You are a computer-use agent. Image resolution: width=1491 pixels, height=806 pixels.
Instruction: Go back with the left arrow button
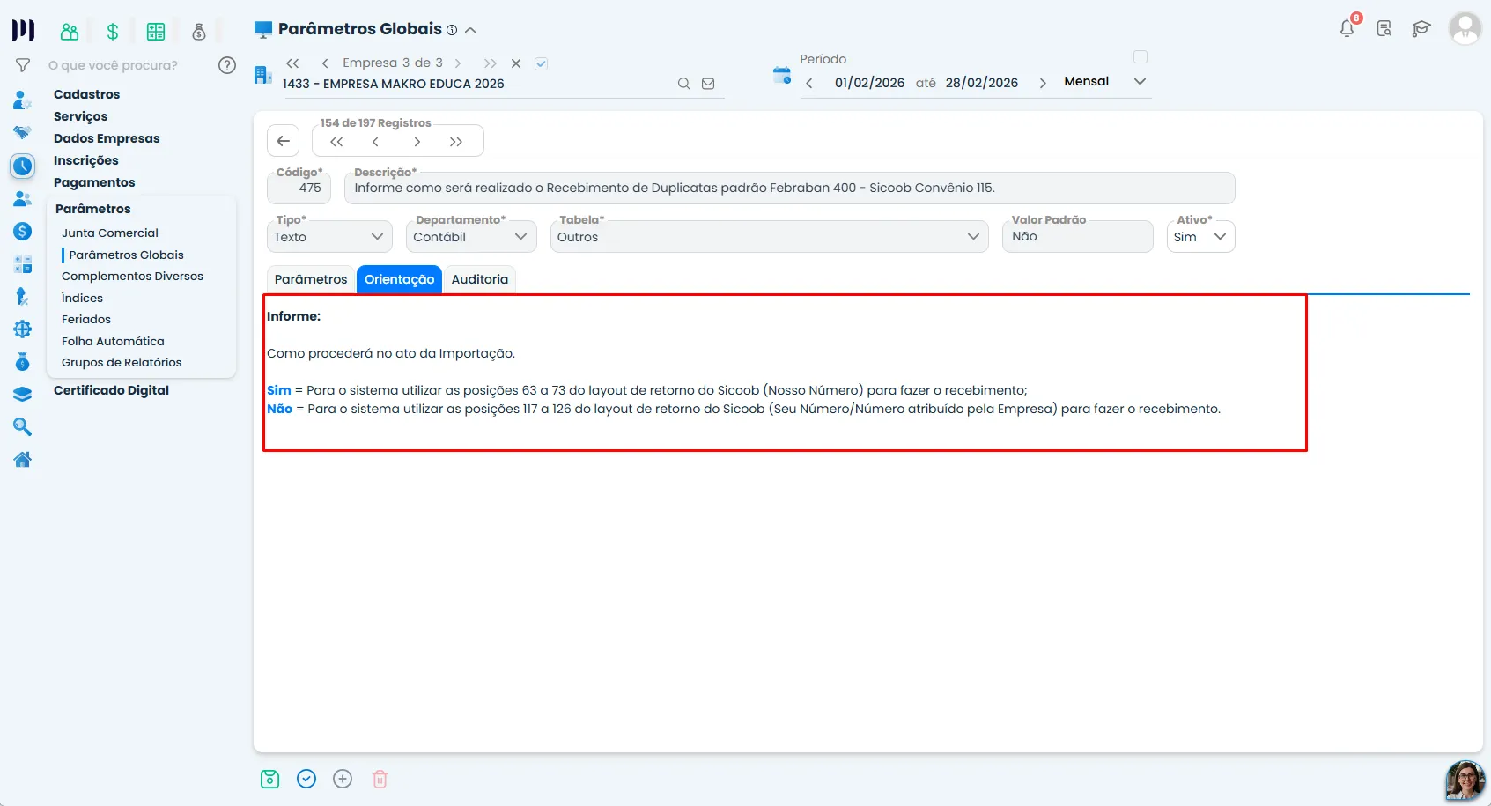(284, 141)
